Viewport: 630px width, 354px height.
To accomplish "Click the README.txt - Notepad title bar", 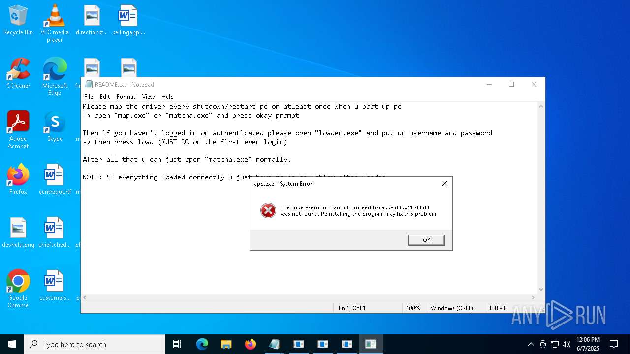I will pos(278,84).
